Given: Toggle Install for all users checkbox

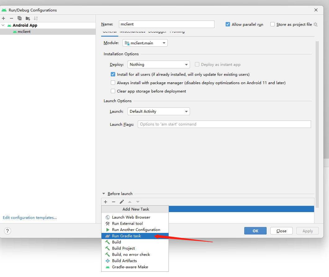Looking at the screenshot, I should point(113,74).
